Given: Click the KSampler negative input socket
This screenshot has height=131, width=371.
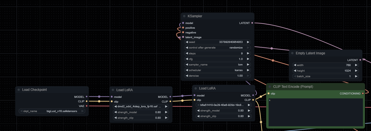Looking at the screenshot, I should tap(183, 33).
